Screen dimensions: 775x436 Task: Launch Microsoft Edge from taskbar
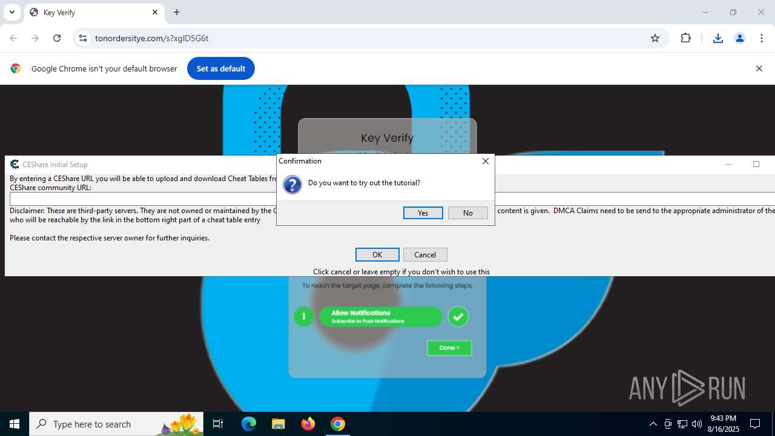point(249,424)
